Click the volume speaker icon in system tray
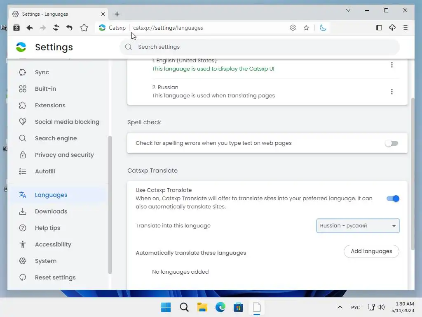This screenshot has width=422, height=317. (381, 307)
